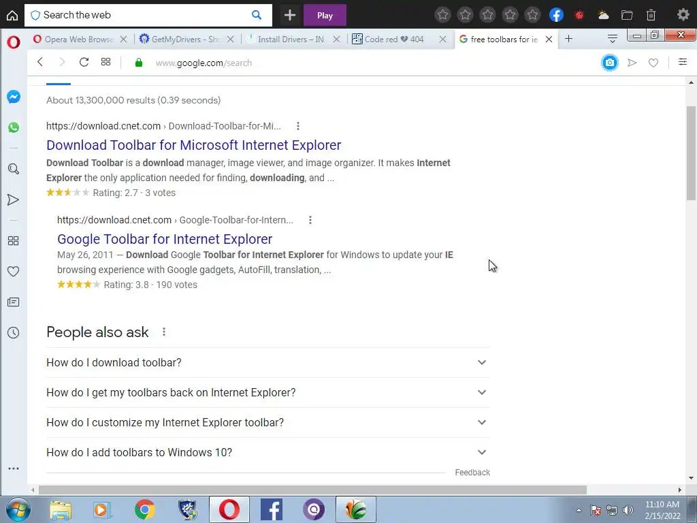Open options menu for Download-Toolbar-for-Mi result
Image resolution: width=697 pixels, height=523 pixels.
point(298,126)
